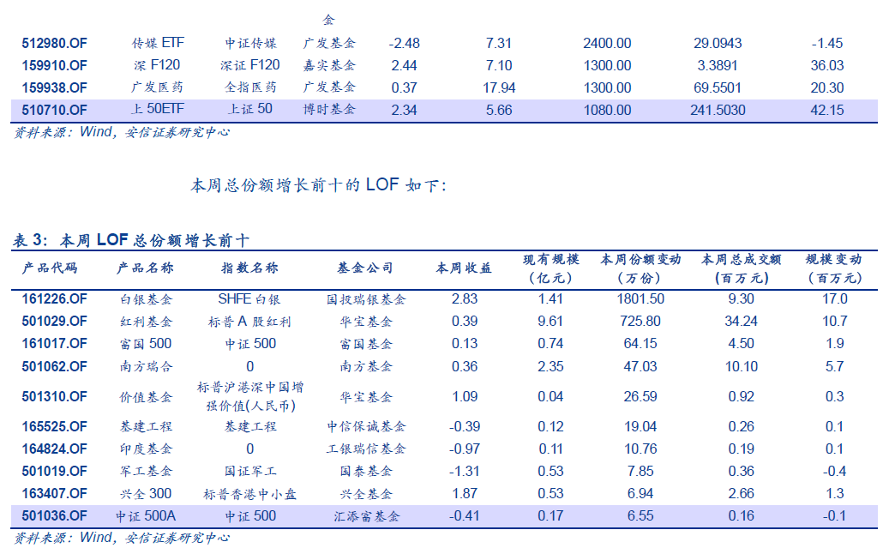883x548 pixels.
Task: Select the heading 本周总份额增长前十的 LOF 如下
Action: pyautogui.click(x=318, y=184)
